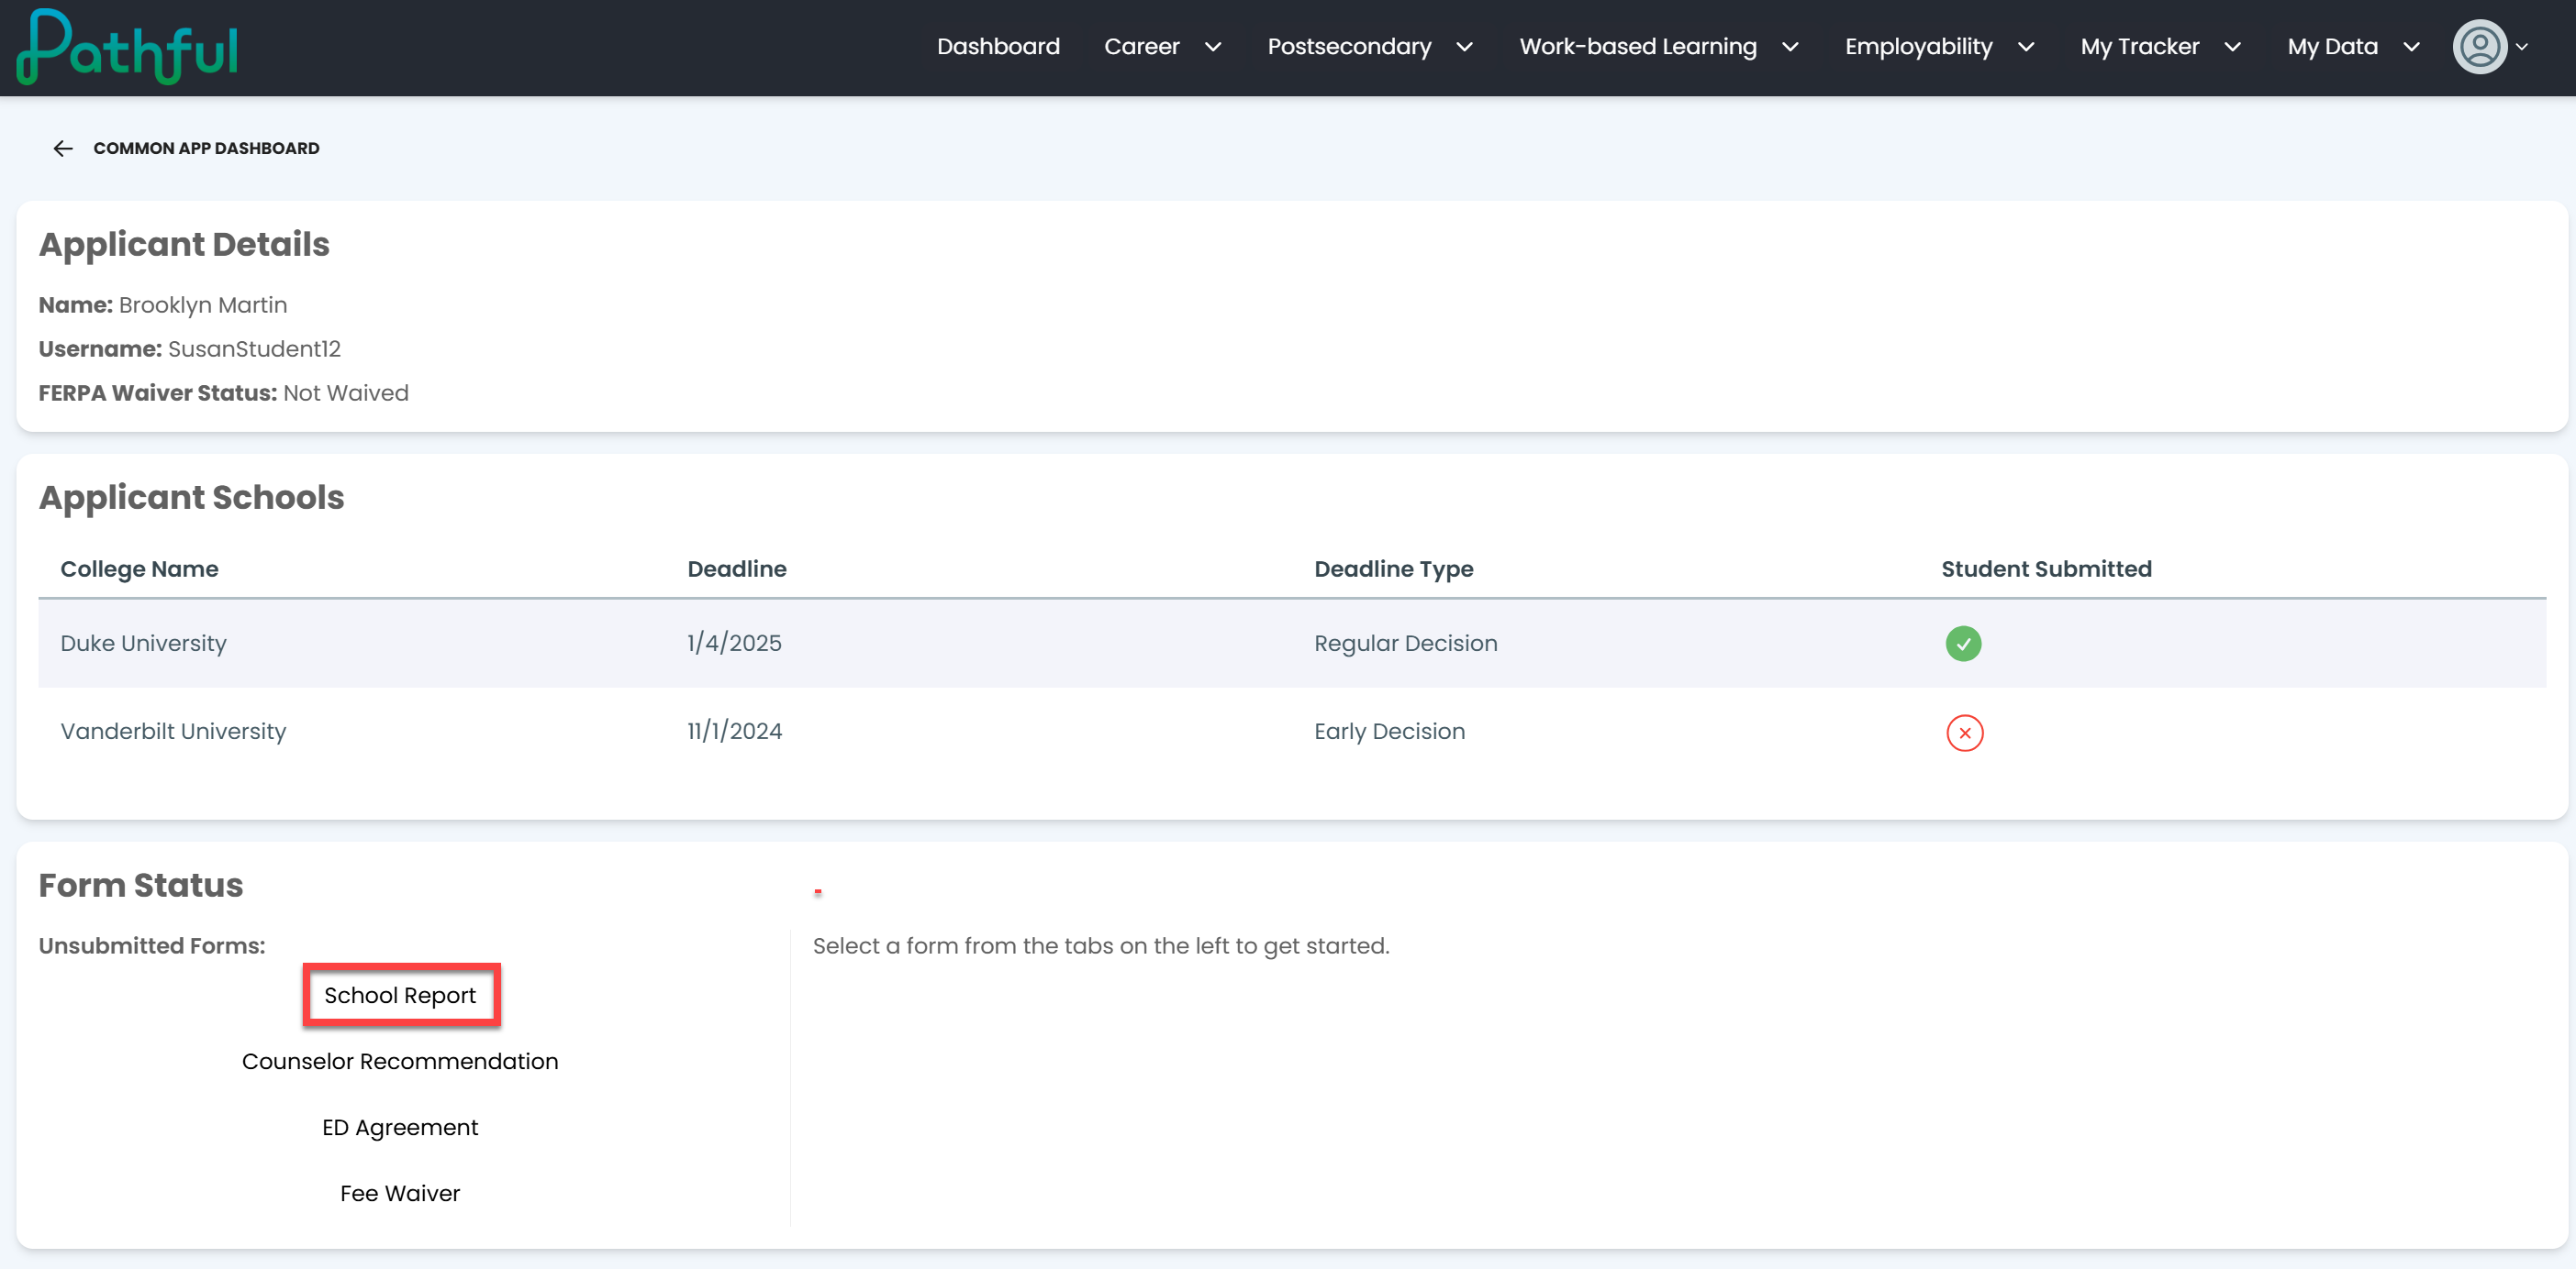Screen dimensions: 2576x1269
Task: Open the Work-based Learning menu label
Action: (1637, 47)
